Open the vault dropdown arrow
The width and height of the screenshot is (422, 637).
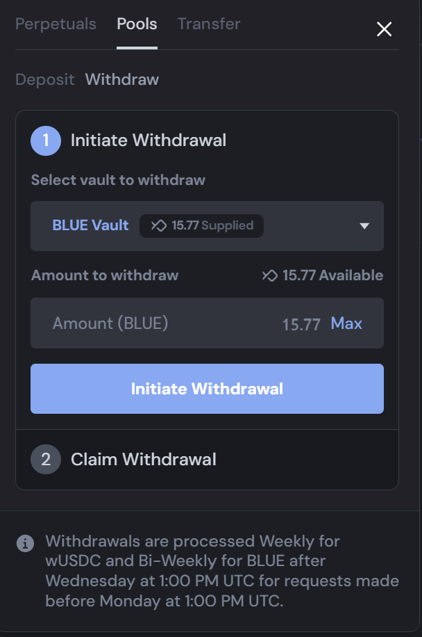click(x=364, y=226)
